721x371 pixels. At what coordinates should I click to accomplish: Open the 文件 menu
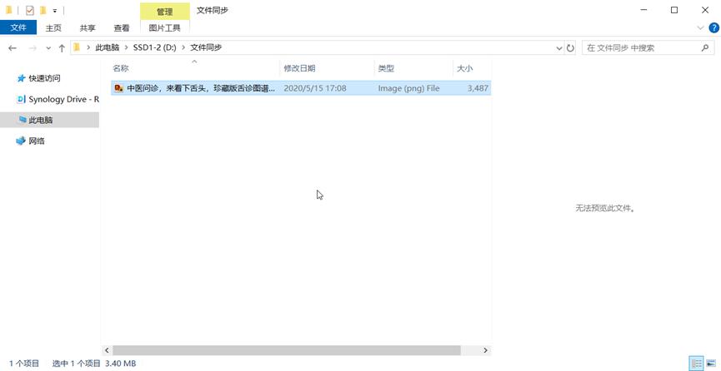point(18,27)
